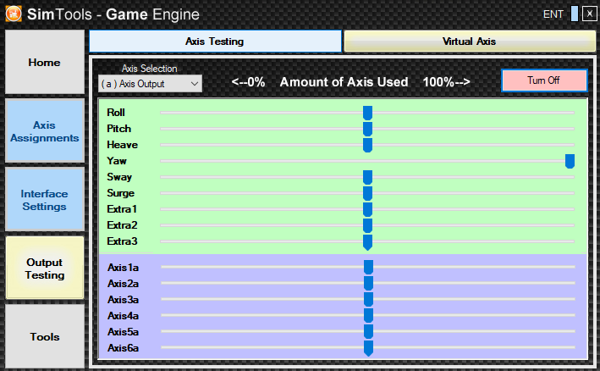
Task: Click the Extra3 slider handle
Action: [x=367, y=242]
